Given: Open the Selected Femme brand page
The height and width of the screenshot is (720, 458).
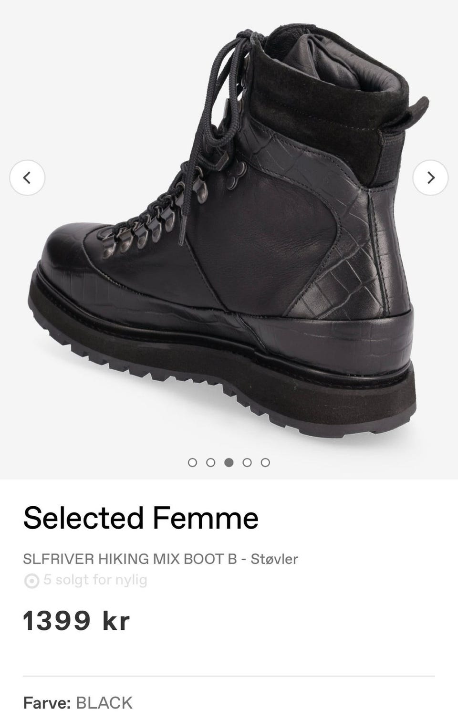Looking at the screenshot, I should pos(141,518).
